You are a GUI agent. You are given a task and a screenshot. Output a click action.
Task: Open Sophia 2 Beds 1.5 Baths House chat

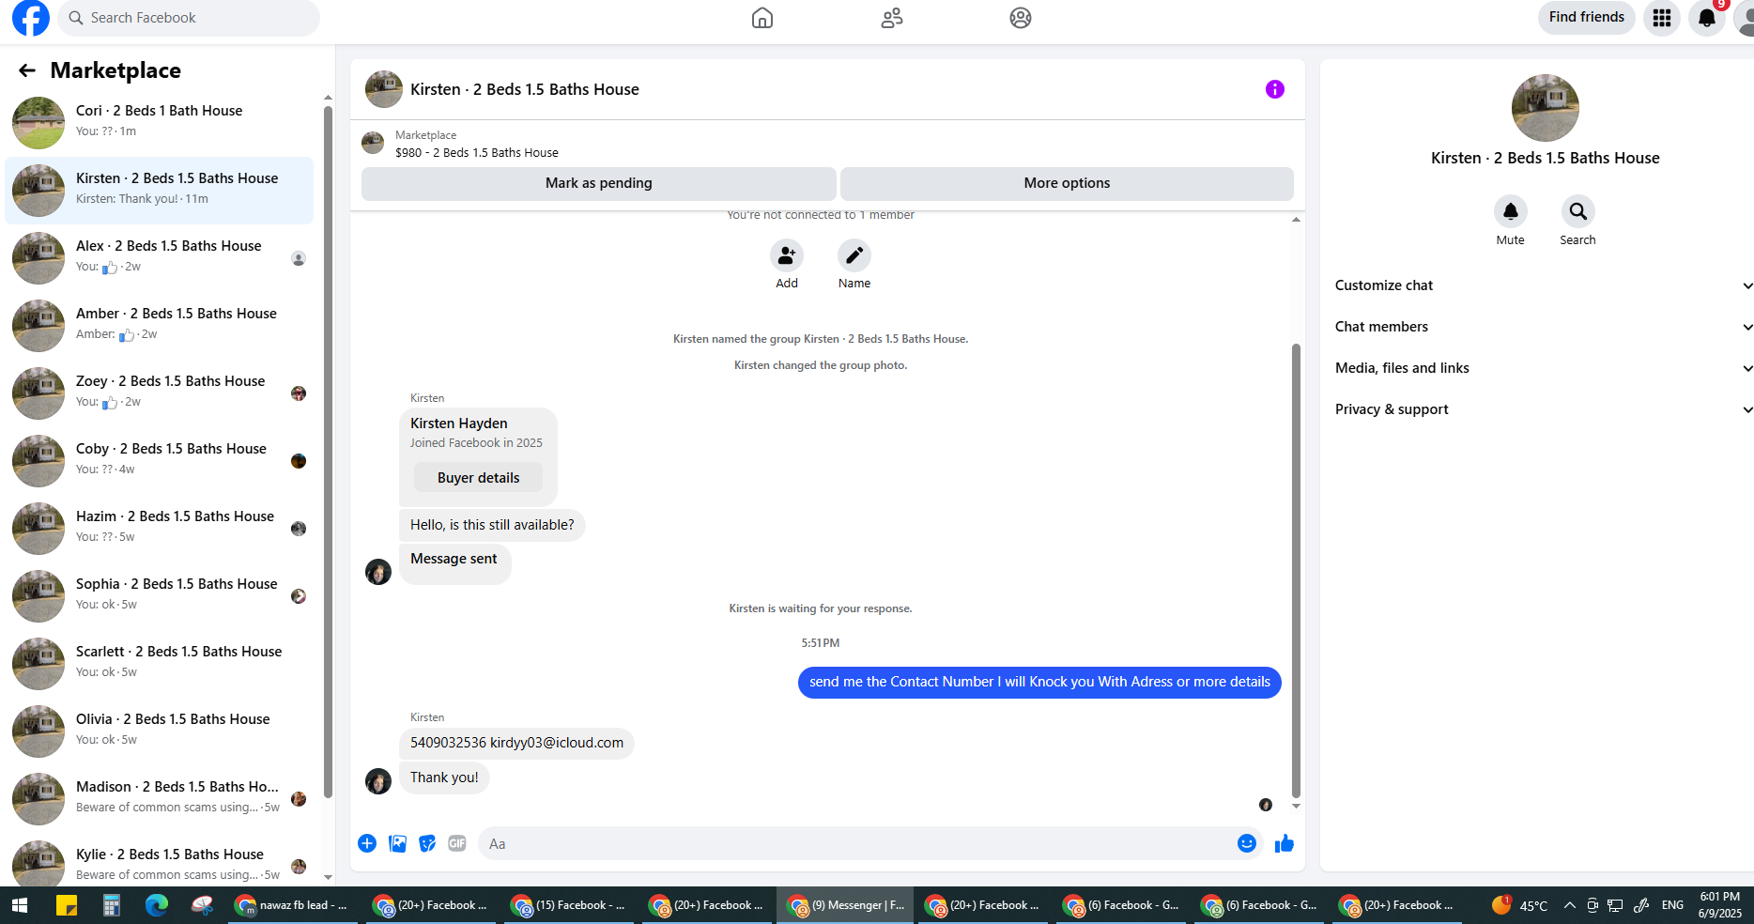tap(160, 595)
